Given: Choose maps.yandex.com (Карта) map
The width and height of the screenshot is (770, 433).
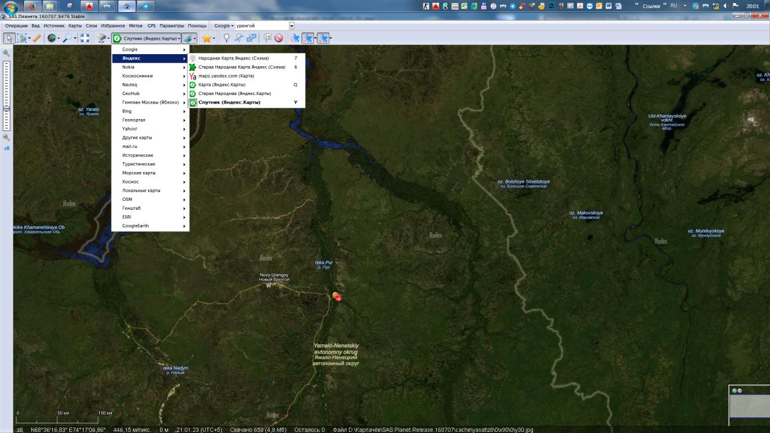Looking at the screenshot, I should pos(247,76).
